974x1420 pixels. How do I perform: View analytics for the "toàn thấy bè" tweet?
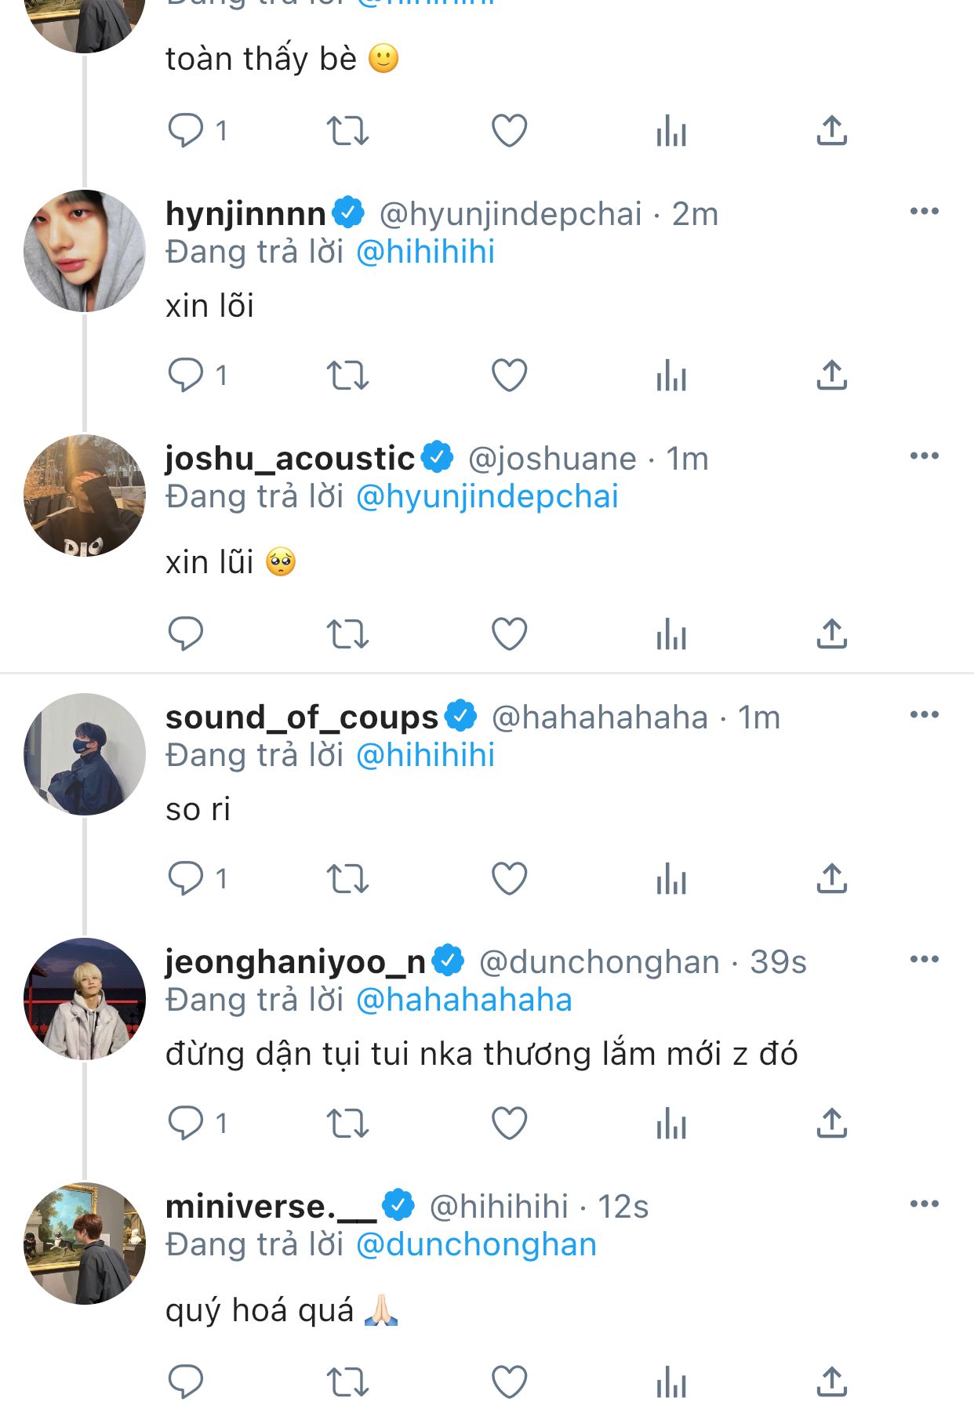tap(671, 131)
